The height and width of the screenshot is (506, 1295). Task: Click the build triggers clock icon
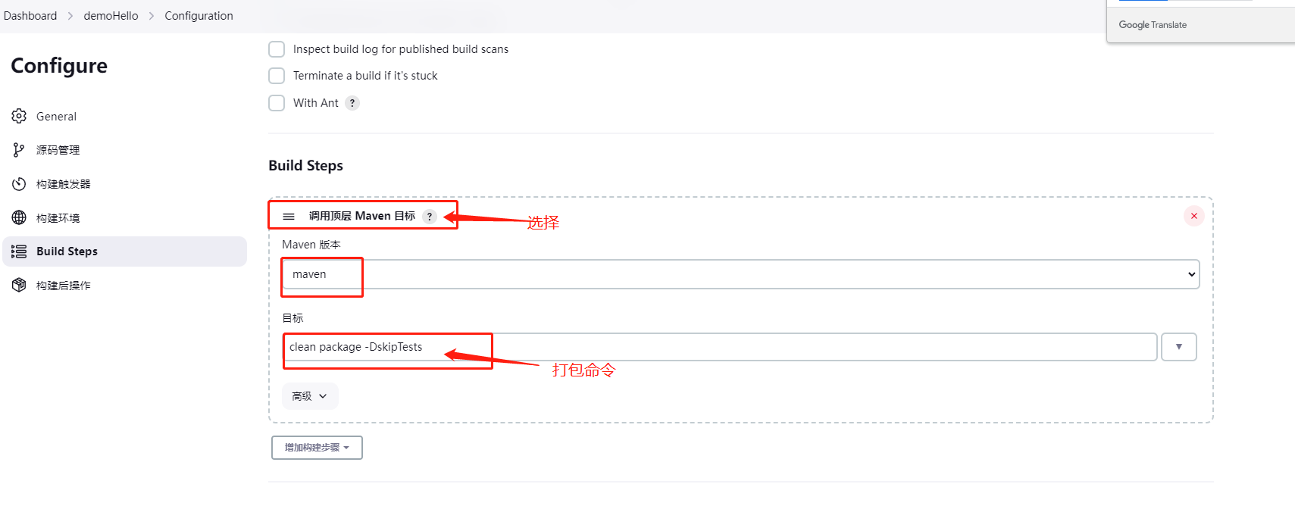19,184
